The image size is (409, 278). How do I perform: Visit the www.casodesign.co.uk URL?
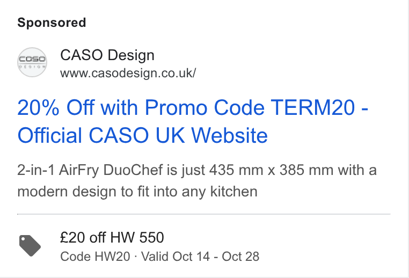pos(128,73)
